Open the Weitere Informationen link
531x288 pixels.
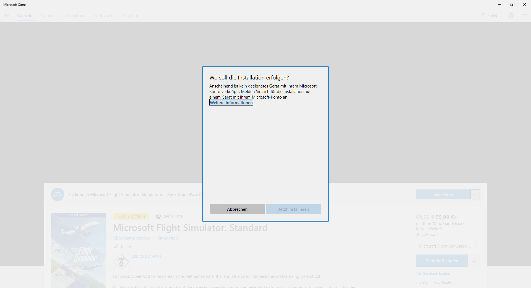[x=231, y=103]
